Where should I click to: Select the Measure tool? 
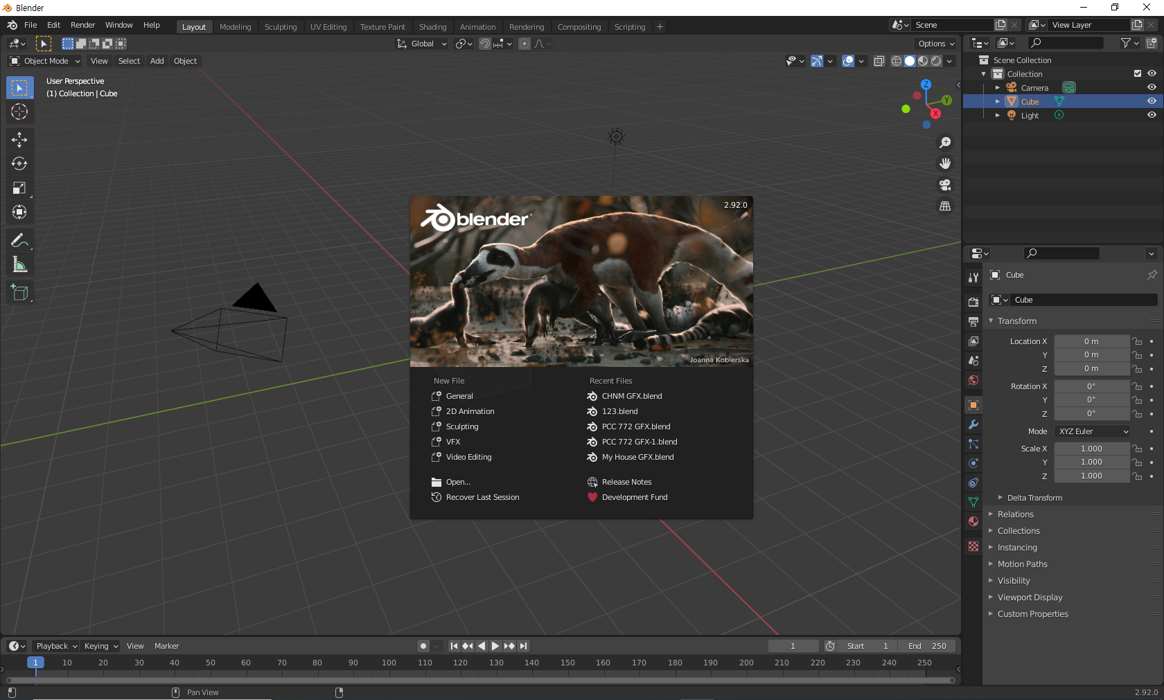tap(19, 265)
